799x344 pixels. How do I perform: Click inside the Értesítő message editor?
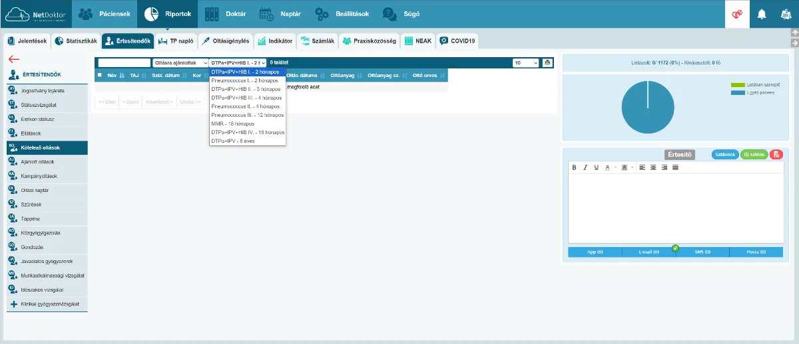coord(675,207)
